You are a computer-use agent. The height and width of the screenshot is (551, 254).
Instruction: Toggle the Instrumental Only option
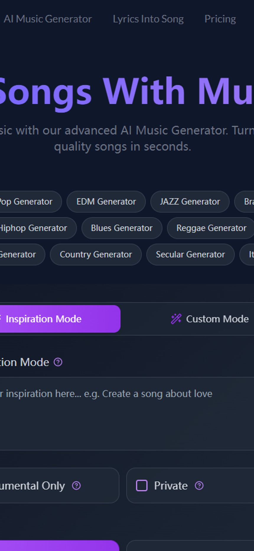[x=59, y=486]
